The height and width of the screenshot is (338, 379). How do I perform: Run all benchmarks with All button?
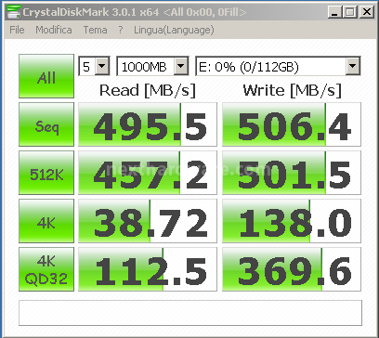(46, 76)
